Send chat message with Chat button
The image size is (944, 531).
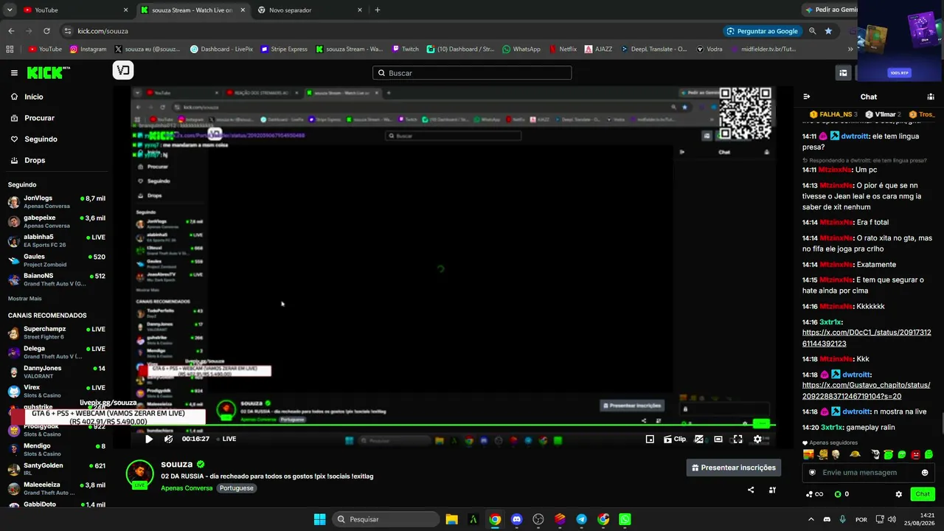click(x=923, y=494)
